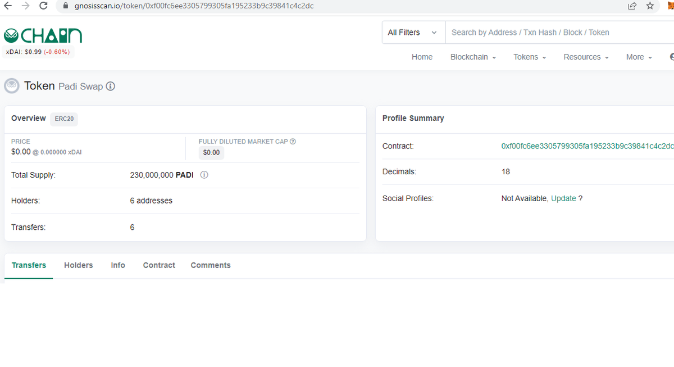Focus the search by address input
This screenshot has height=367, width=674.
[x=559, y=33]
